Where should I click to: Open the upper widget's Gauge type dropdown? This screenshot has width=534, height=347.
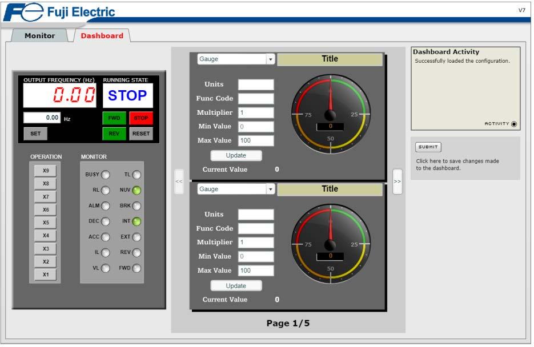point(236,59)
